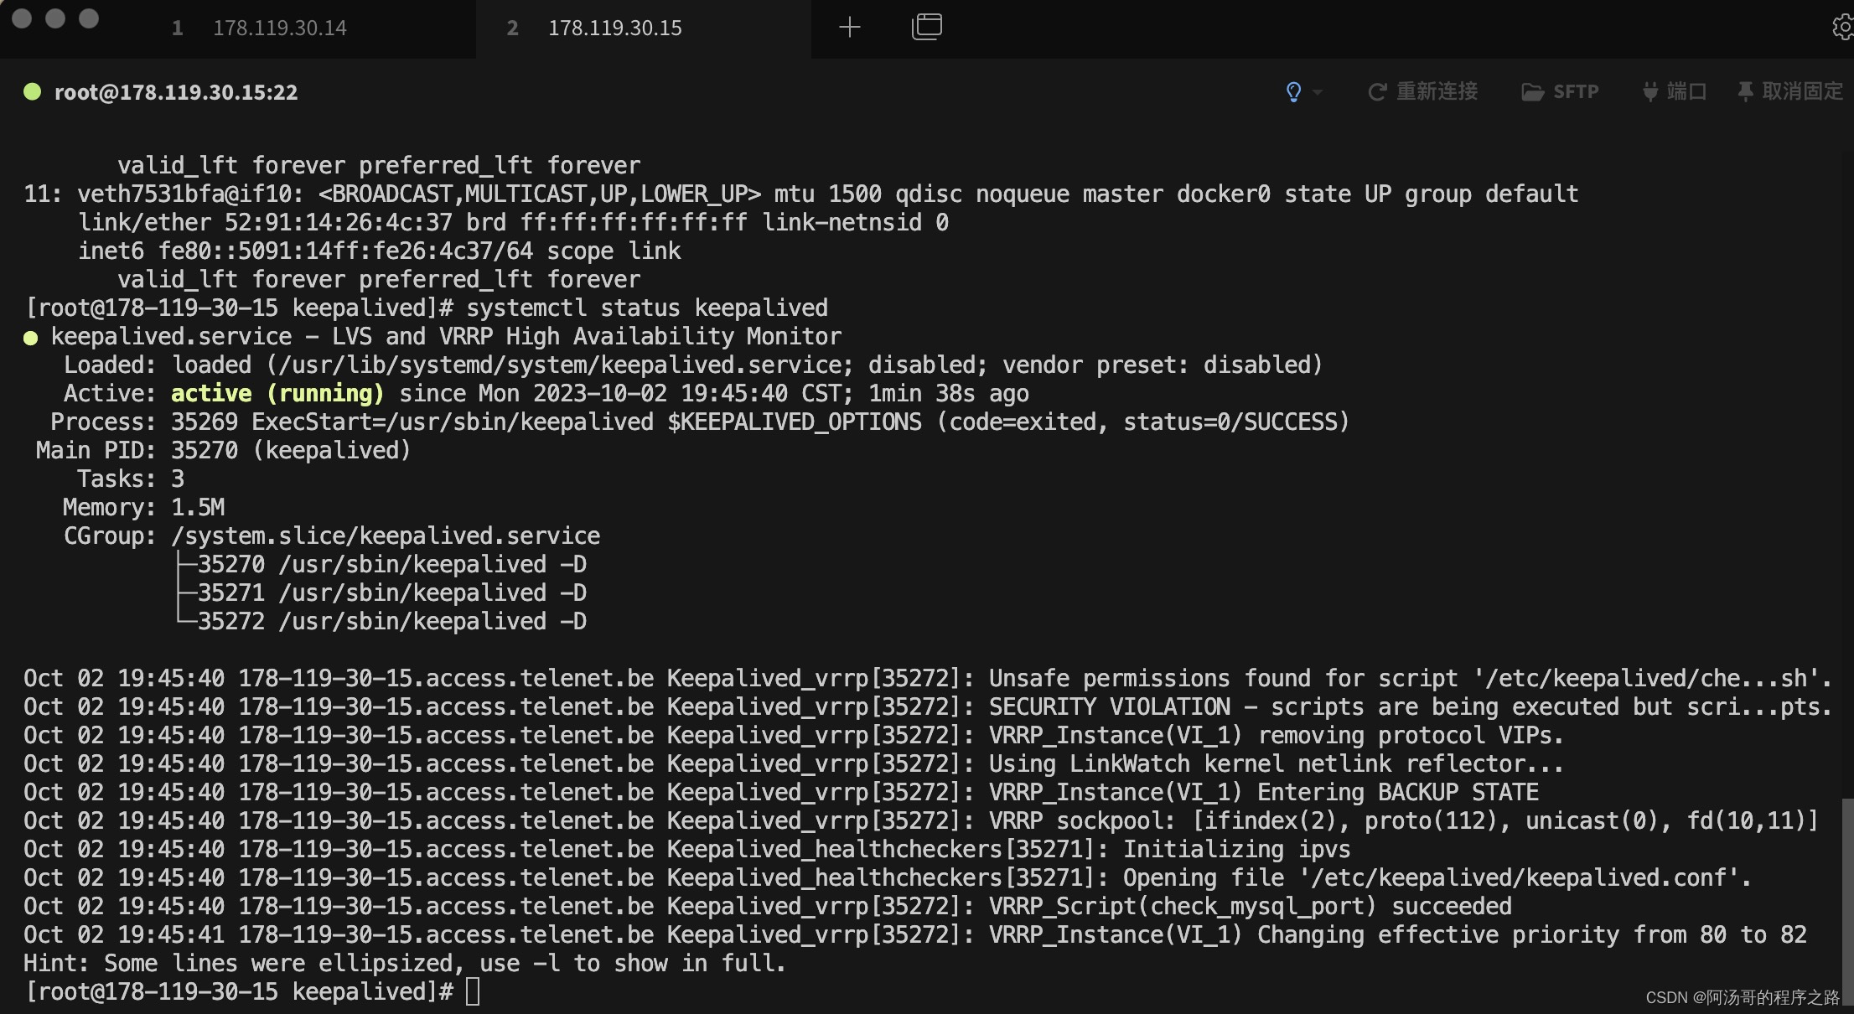Image resolution: width=1854 pixels, height=1014 pixels.
Task: Click the 'Main PID: 35270 (keepalived)' line
Action: pyautogui.click(x=223, y=450)
